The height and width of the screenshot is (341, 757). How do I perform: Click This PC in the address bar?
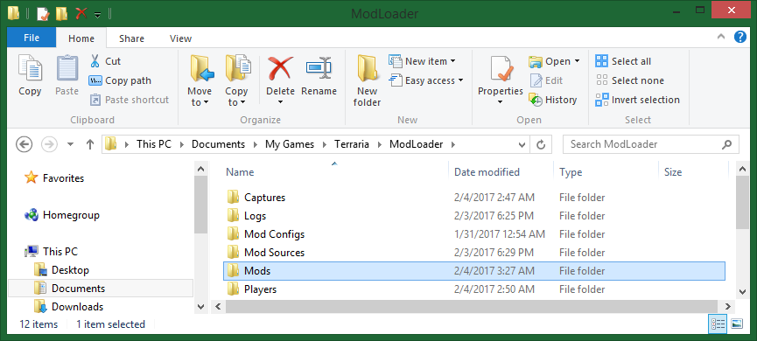coord(153,143)
